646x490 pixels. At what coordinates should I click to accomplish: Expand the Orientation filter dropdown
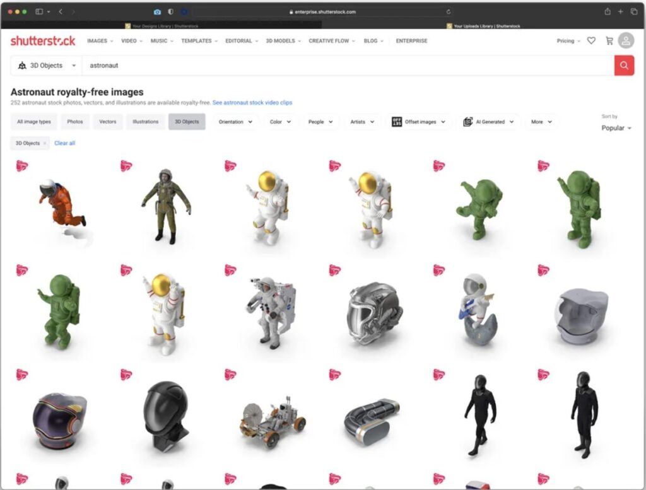coord(235,122)
